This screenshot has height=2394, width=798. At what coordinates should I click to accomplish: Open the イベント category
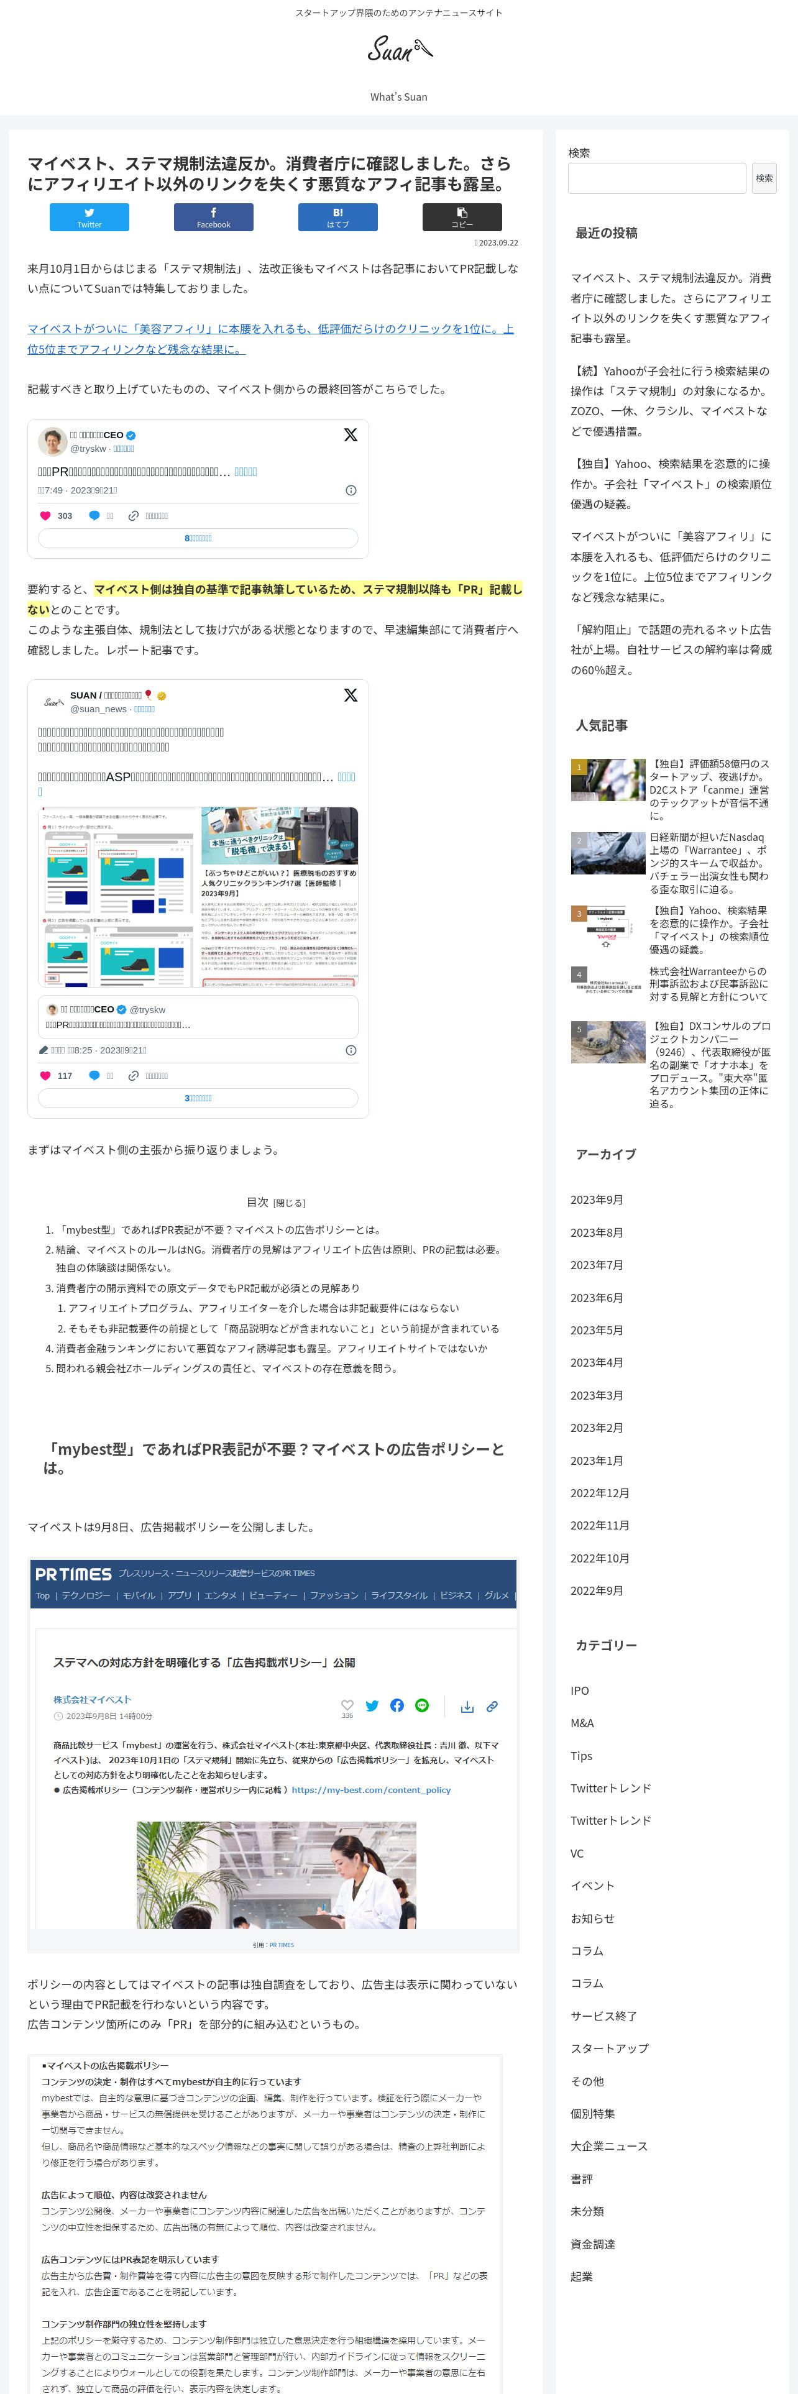click(592, 1886)
